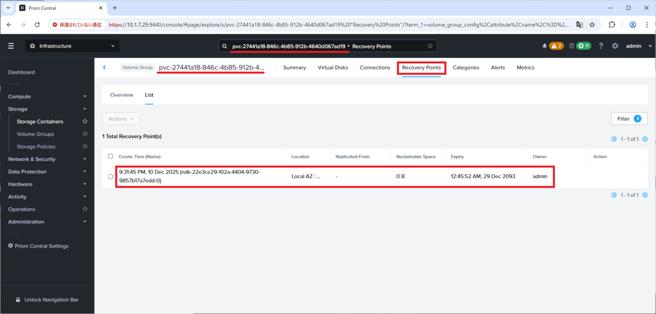Select the Recovery Points tab
The image size is (656, 314).
click(x=421, y=68)
